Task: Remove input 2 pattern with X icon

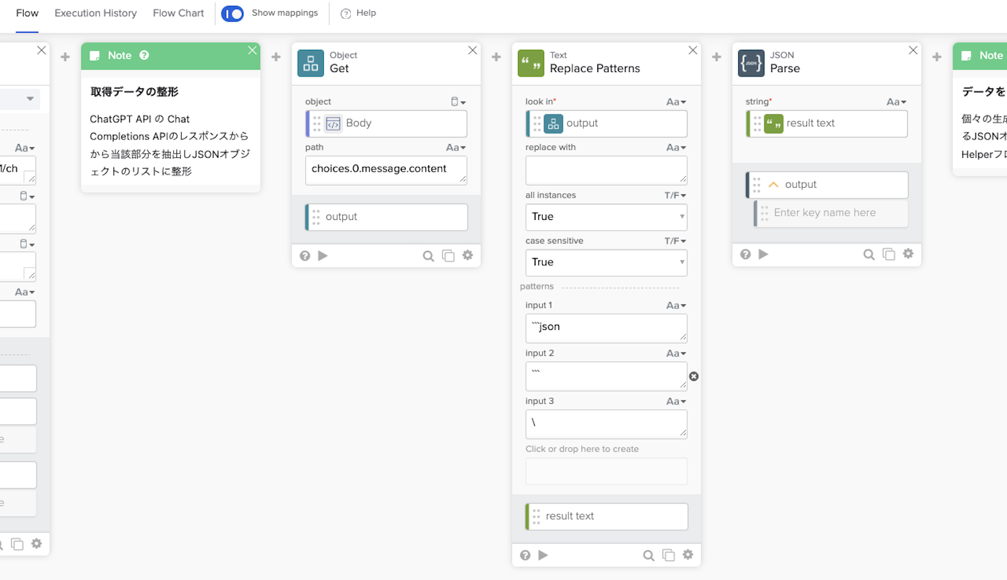Action: [694, 376]
